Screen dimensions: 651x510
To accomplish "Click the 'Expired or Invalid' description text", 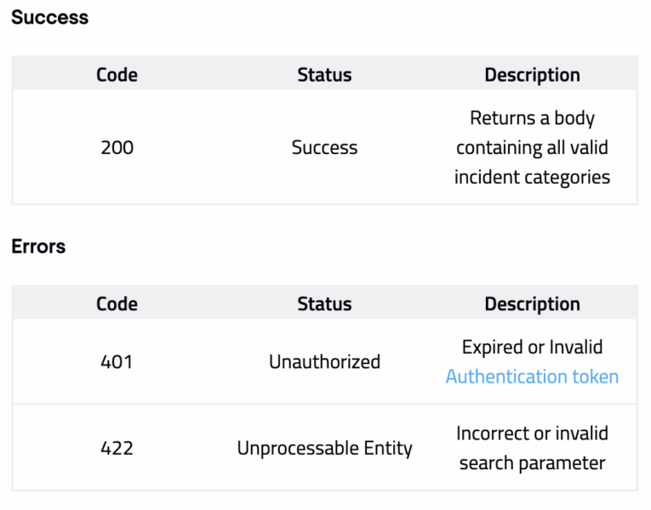I will 532,347.
